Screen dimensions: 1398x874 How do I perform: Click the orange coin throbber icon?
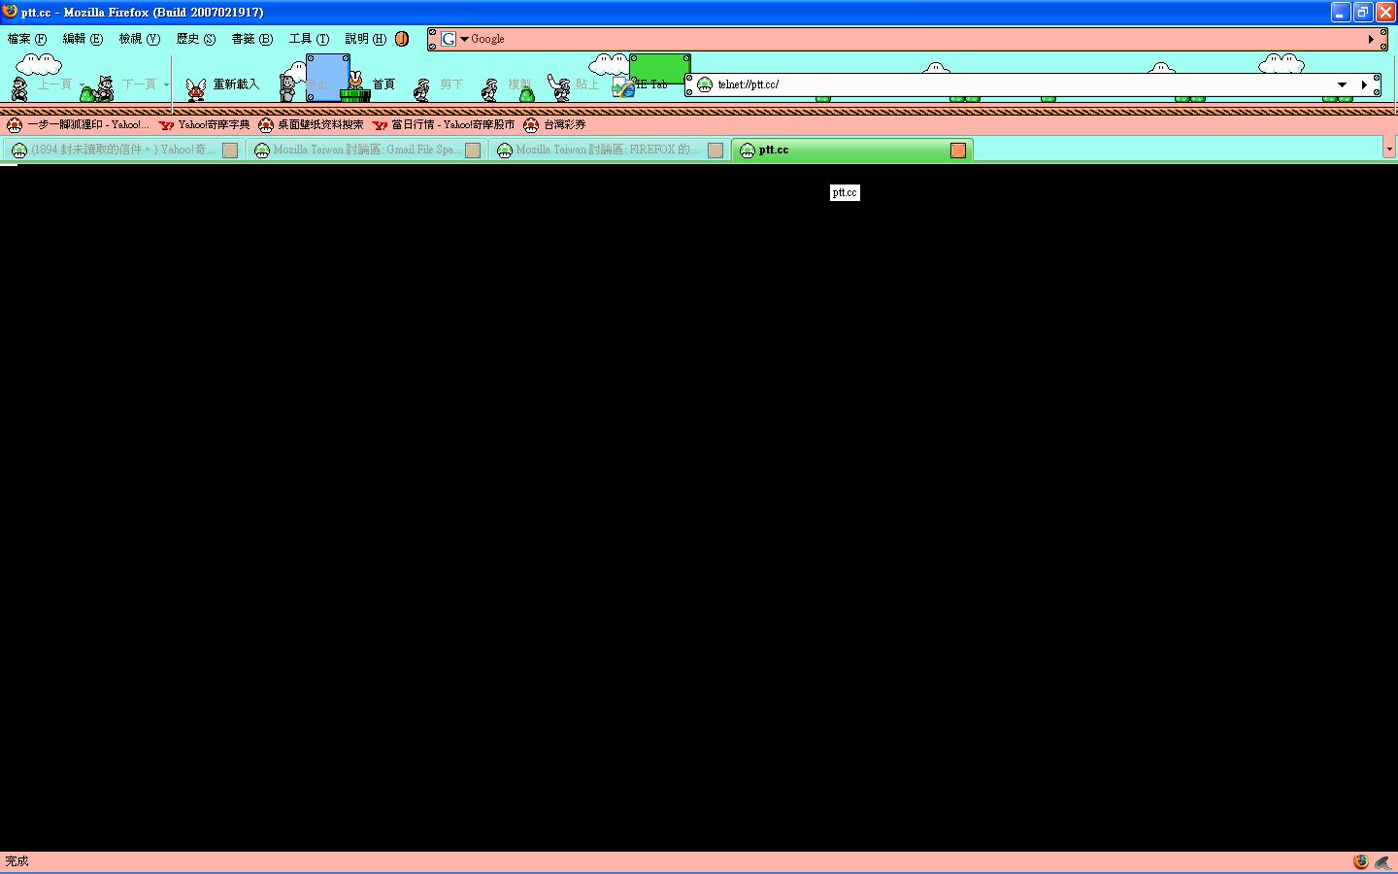(402, 39)
